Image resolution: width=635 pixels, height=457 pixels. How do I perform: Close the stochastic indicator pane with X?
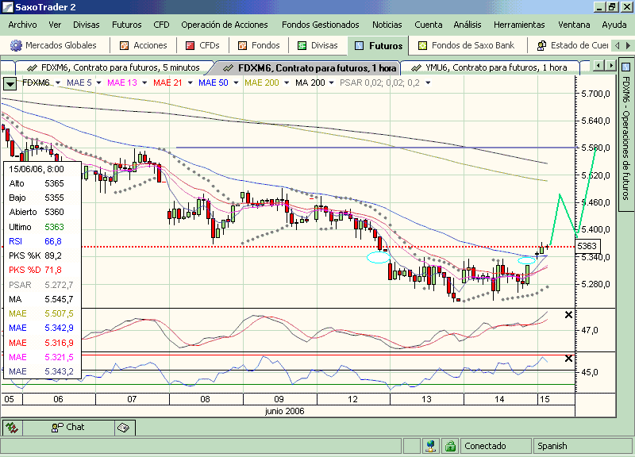pos(568,315)
